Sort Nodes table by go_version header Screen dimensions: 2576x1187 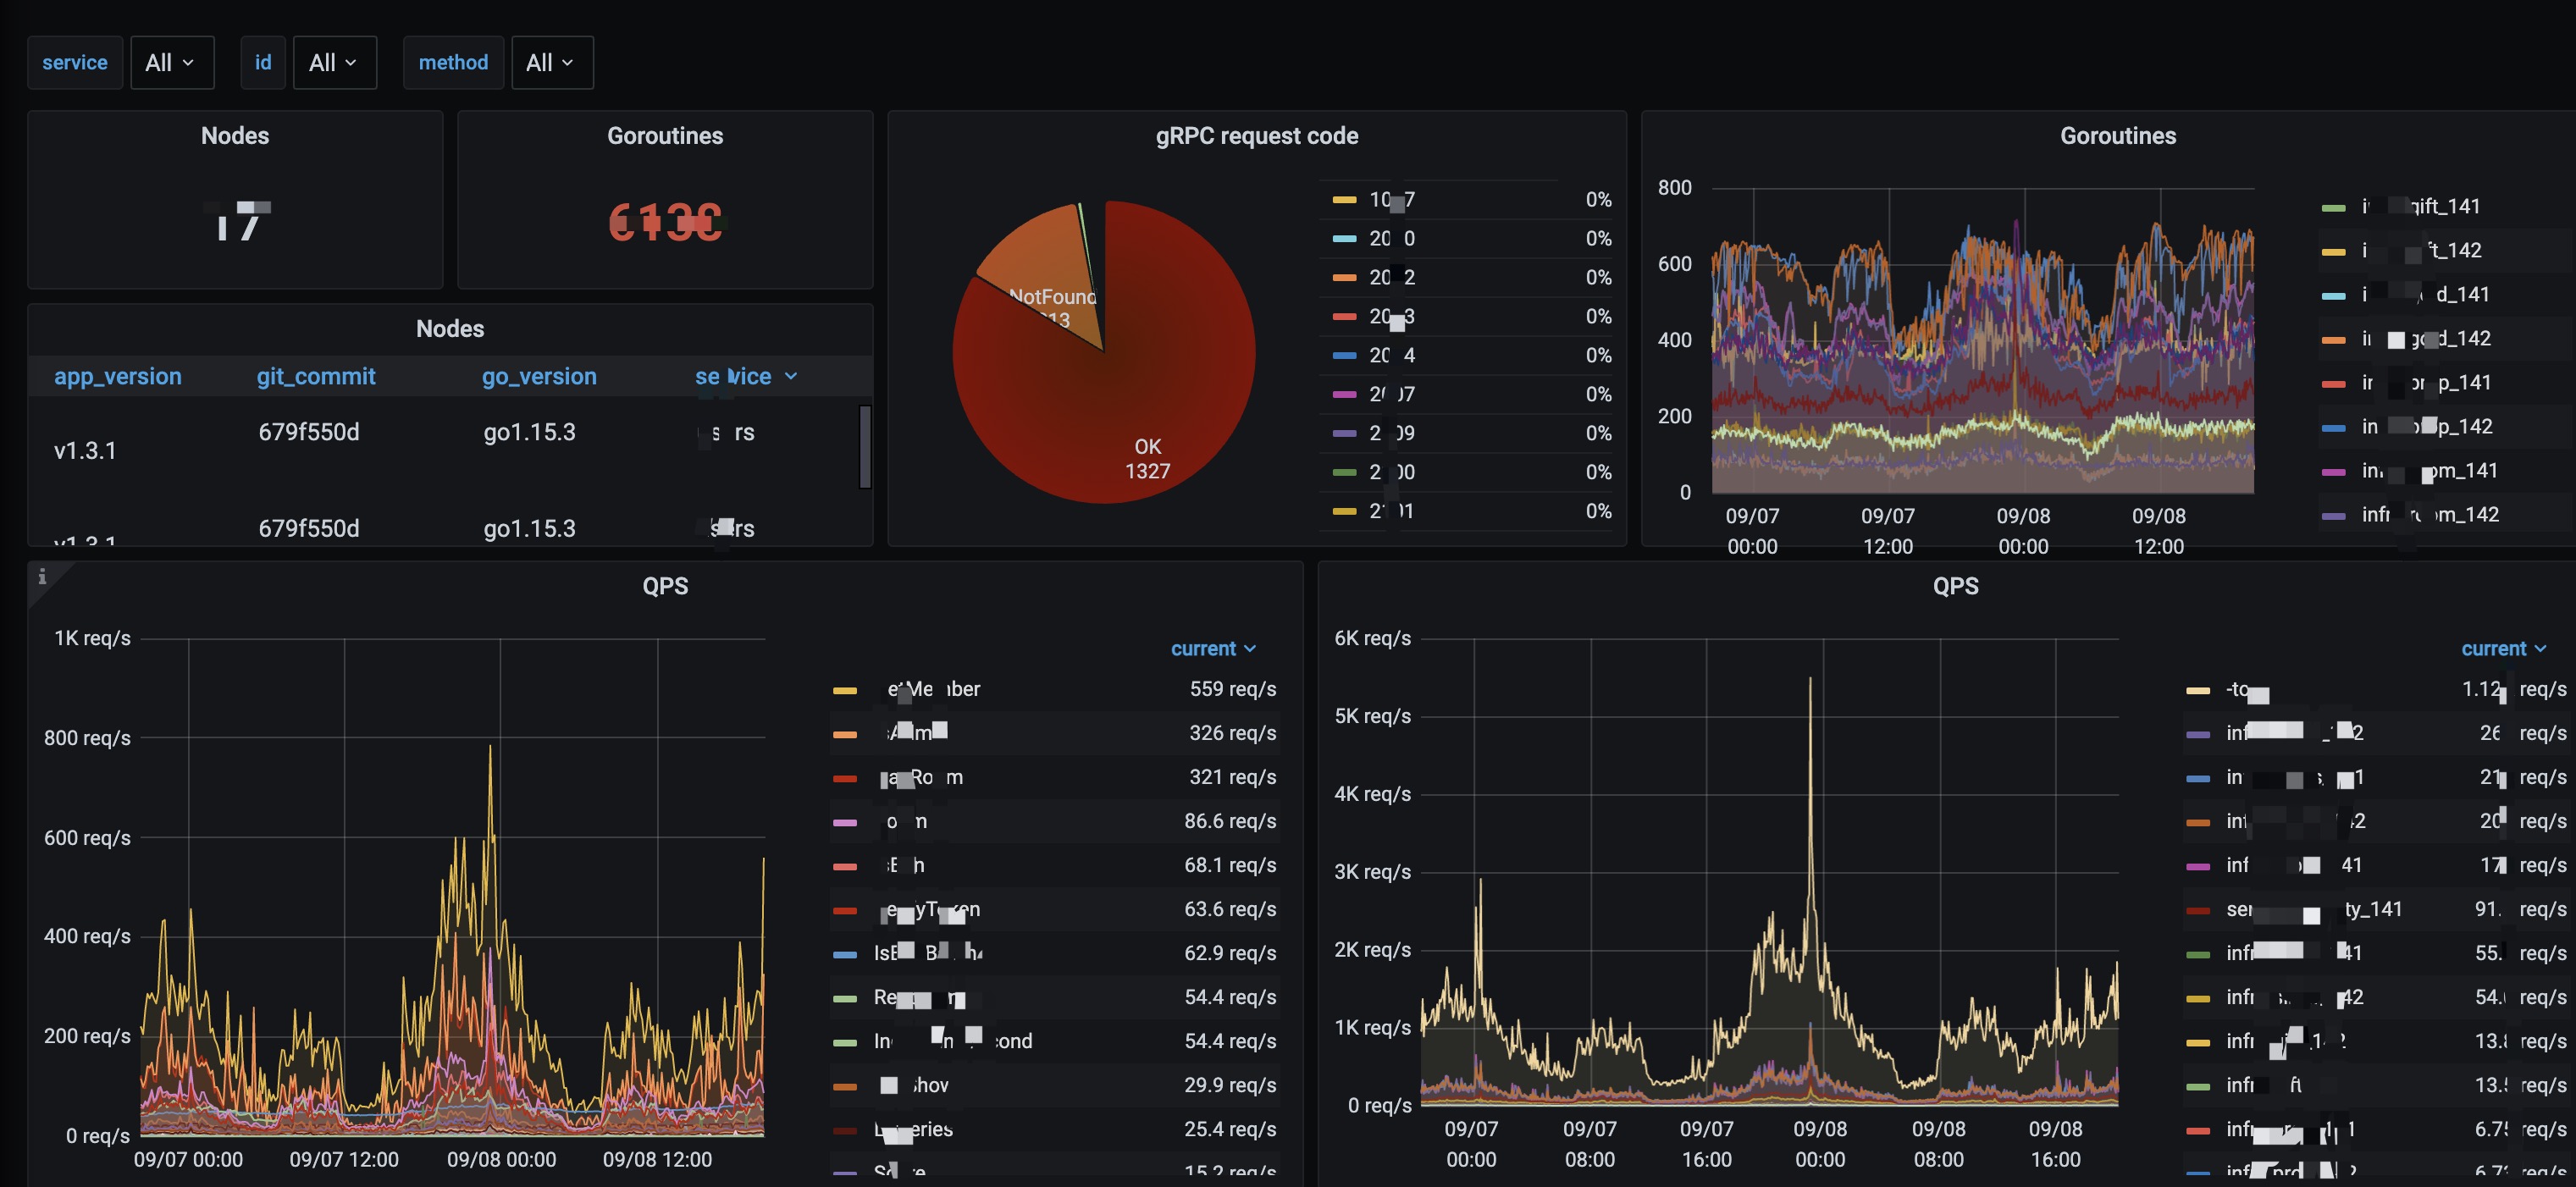coord(539,377)
